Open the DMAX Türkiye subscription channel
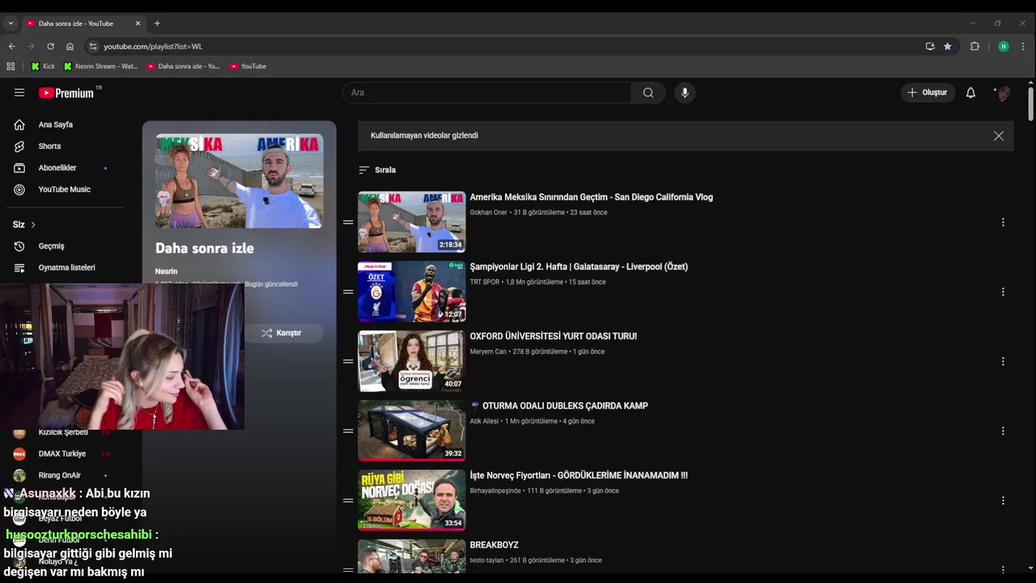This screenshot has height=583, width=1036. pyautogui.click(x=62, y=453)
